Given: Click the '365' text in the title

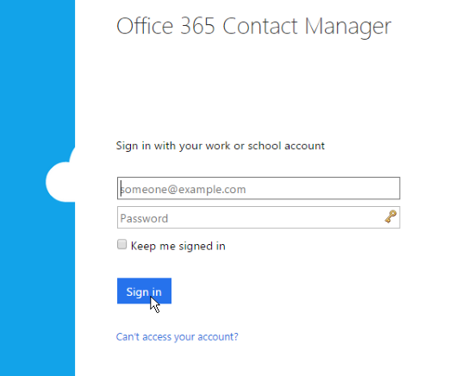Looking at the screenshot, I should click(x=197, y=26).
